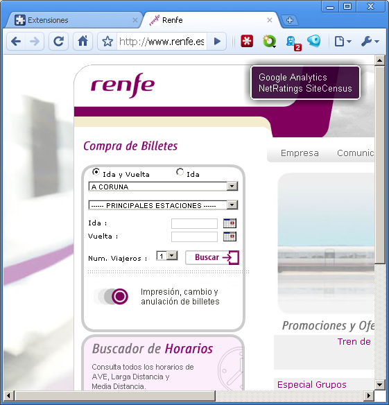Screen dimensions: 389x405
Task: Bookmark this page with the star icon
Action: [107, 42]
